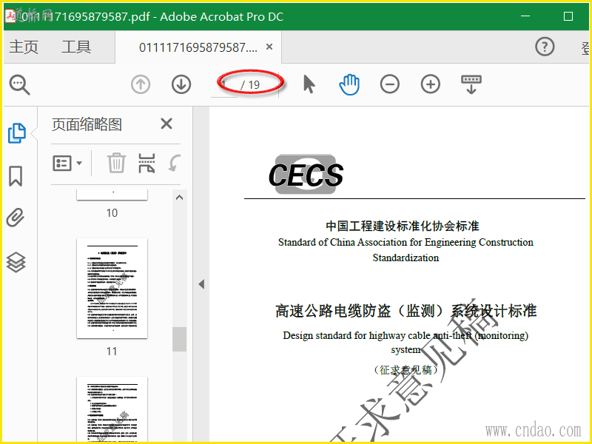Close the page thumbnails panel
The image size is (592, 444).
[x=166, y=124]
